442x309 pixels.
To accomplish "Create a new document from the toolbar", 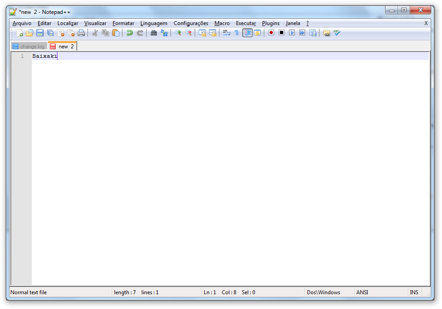I will (19, 33).
